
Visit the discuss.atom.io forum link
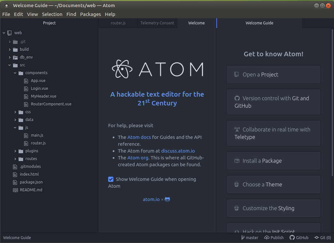pyautogui.click(x=178, y=151)
